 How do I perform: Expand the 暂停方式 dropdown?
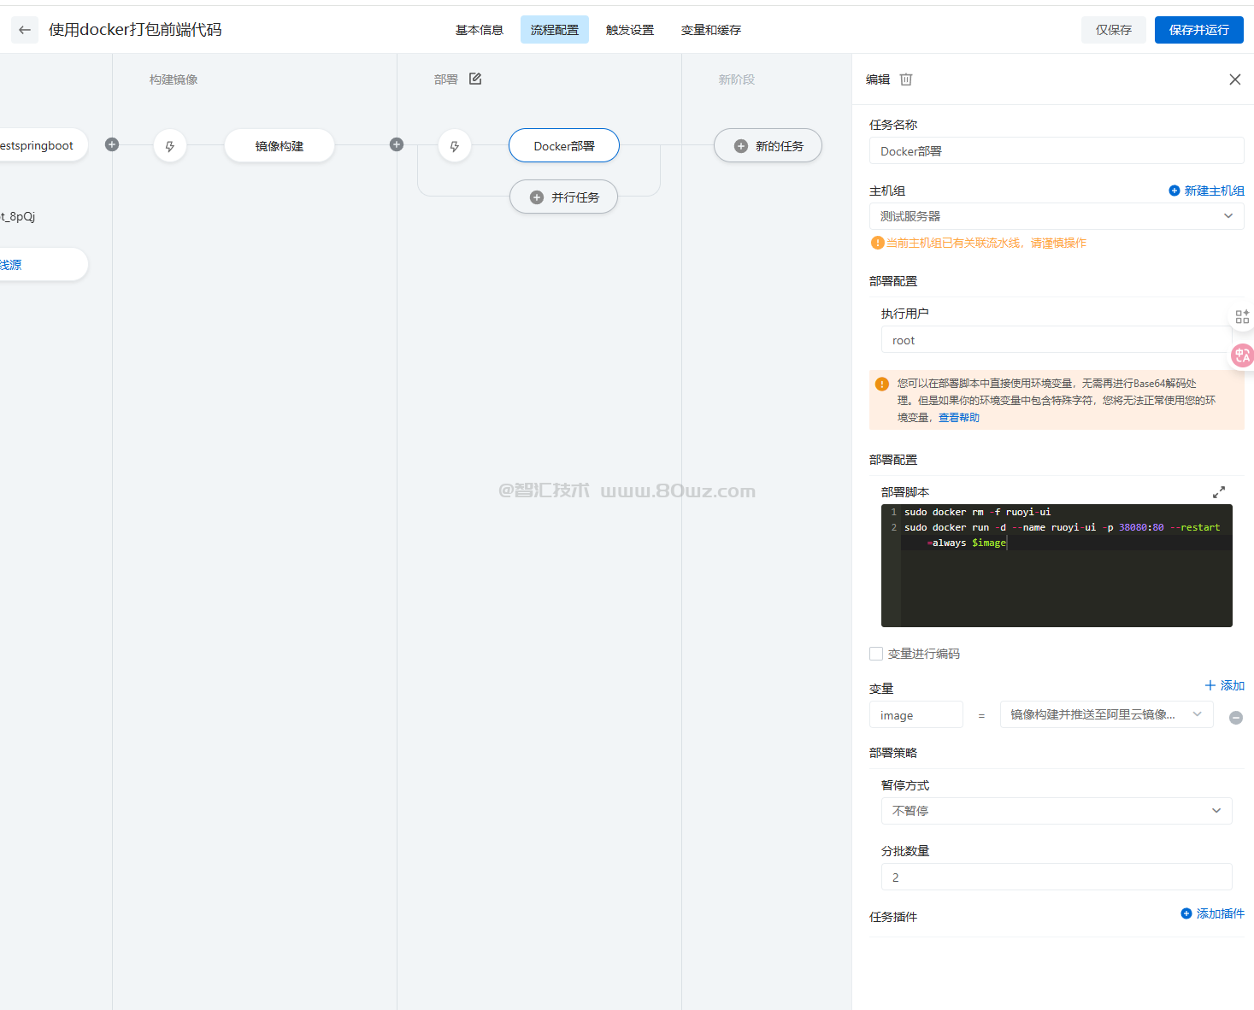pyautogui.click(x=1056, y=811)
